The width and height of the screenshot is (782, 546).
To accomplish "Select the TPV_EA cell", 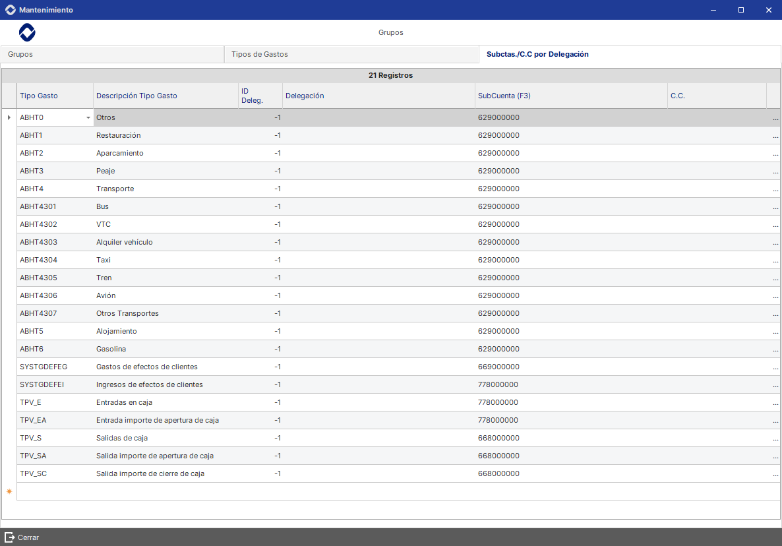I will 55,420.
